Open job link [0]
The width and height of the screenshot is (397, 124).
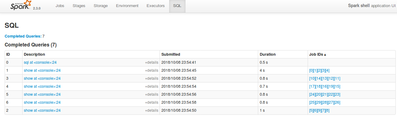point(311,70)
